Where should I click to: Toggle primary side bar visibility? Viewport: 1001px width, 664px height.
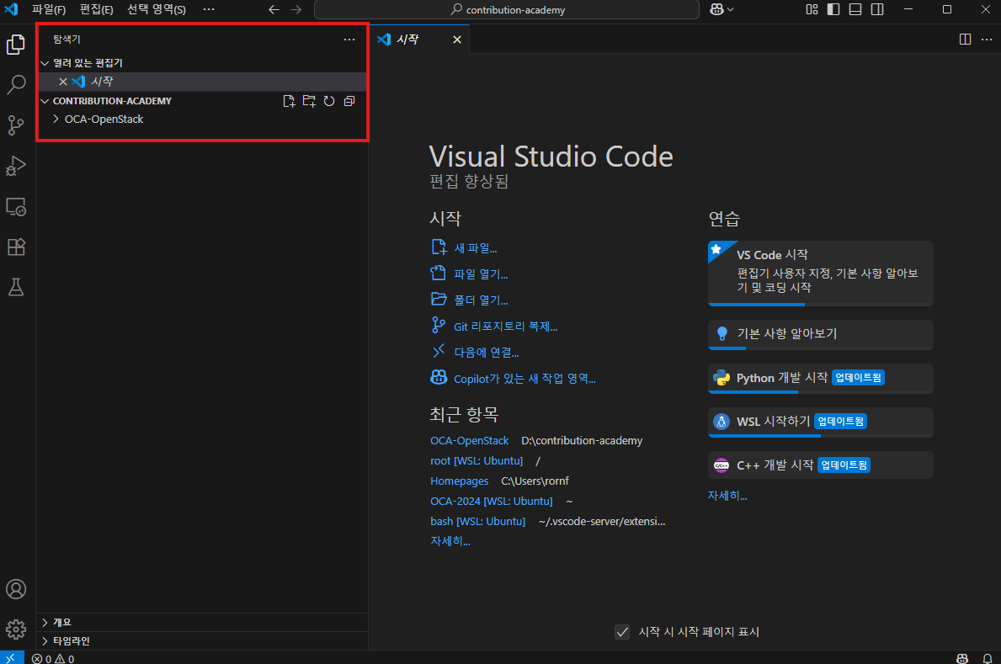[833, 9]
